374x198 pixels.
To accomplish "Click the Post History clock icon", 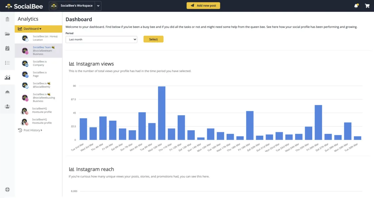I will click(20, 130).
